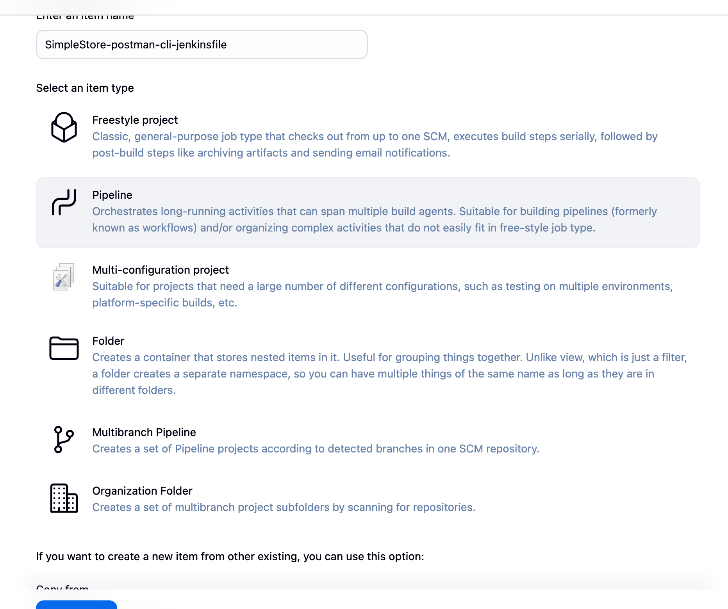Pick the Folder item type title
The image size is (728, 609).
[x=108, y=341]
